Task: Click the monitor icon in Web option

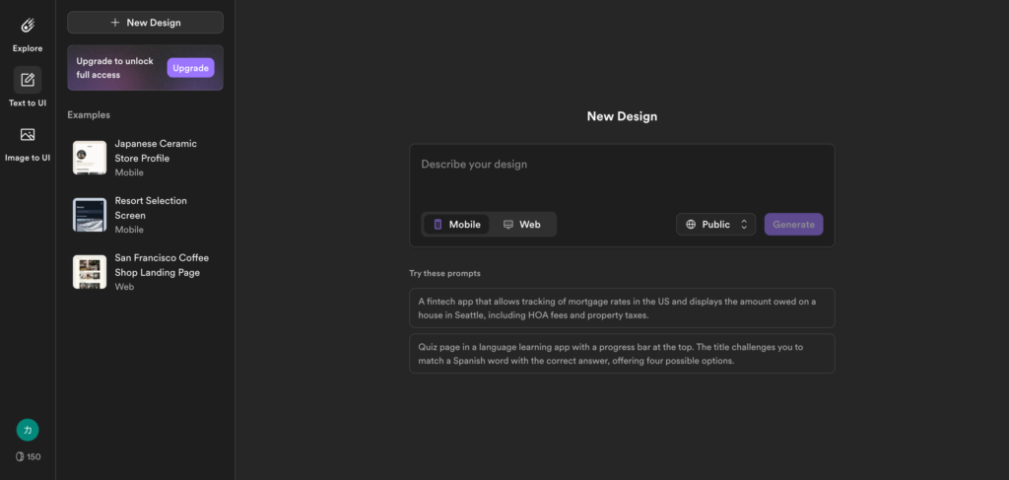Action: coord(508,225)
